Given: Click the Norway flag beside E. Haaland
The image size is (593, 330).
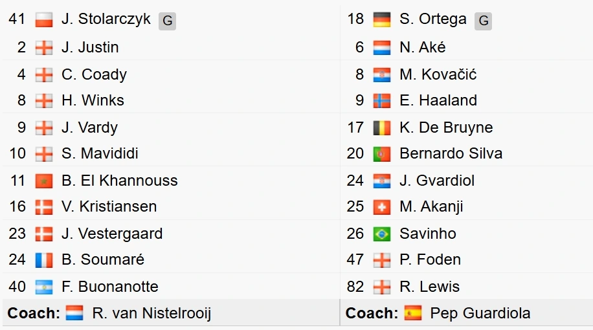Looking at the screenshot, I should click(381, 101).
